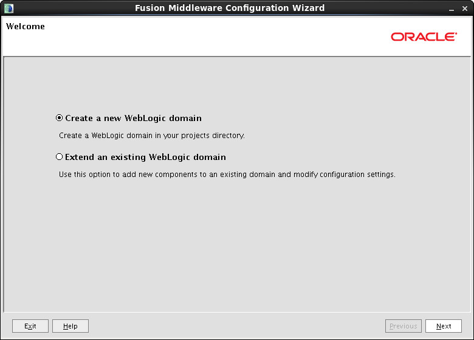Image resolution: width=474 pixels, height=340 pixels.
Task: Click the Welcome page heading
Action: coord(26,26)
